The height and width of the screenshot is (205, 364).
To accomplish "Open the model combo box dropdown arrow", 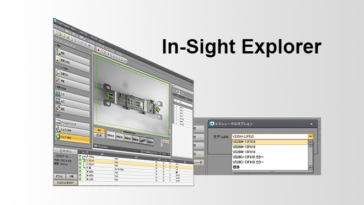I will pos(311,136).
